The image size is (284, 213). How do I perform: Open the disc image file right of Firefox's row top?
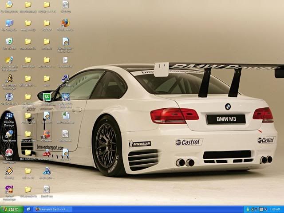point(65,4)
